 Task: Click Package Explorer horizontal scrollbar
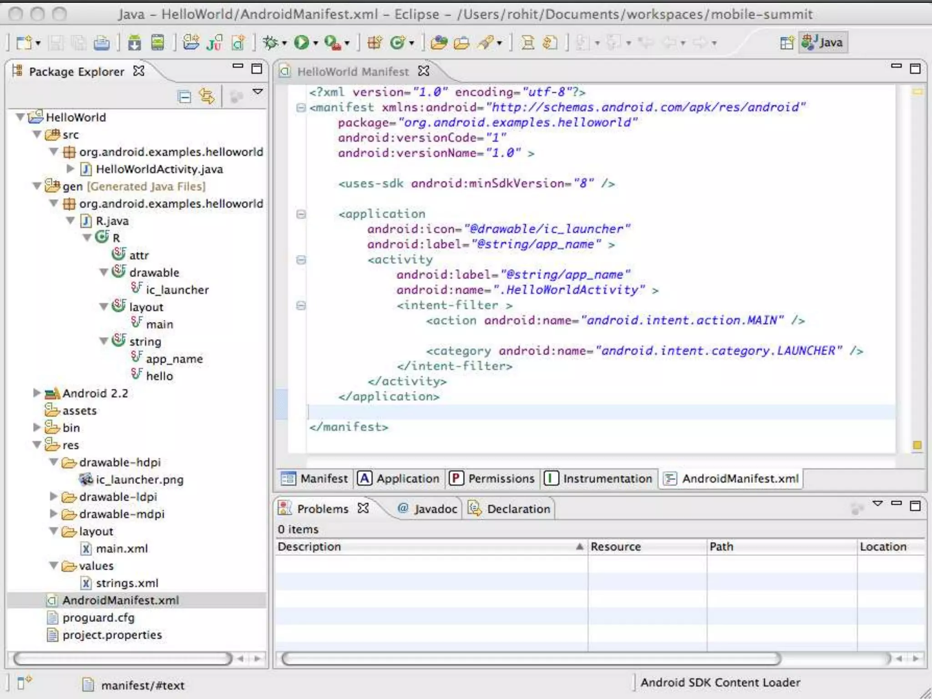coord(123,658)
